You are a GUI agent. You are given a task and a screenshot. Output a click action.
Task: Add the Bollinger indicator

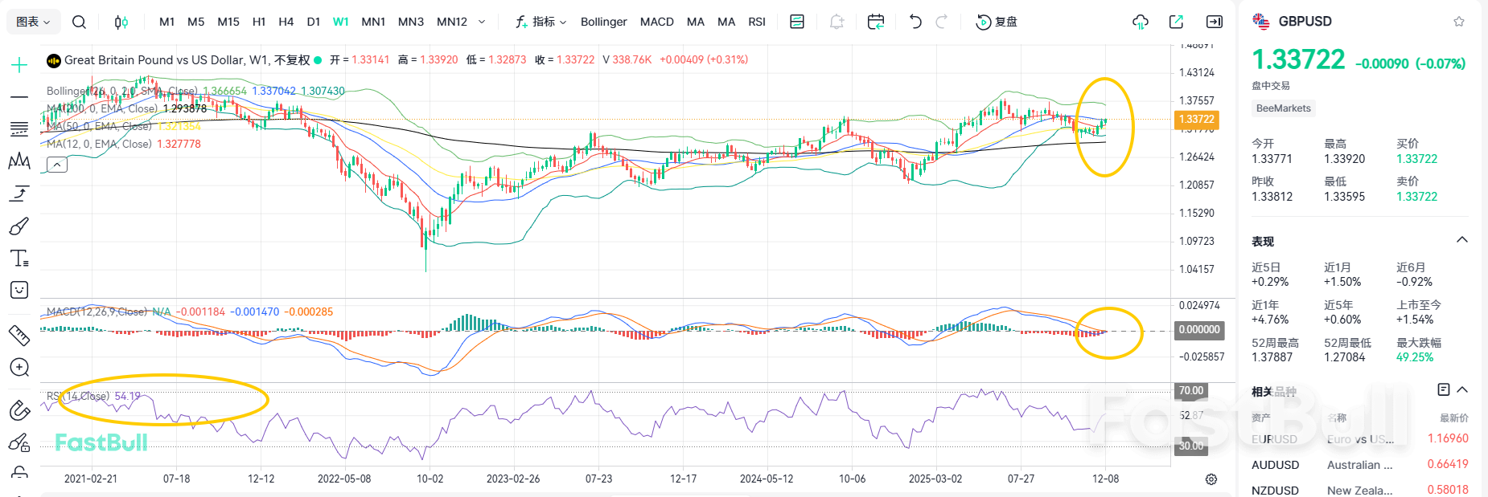click(603, 22)
